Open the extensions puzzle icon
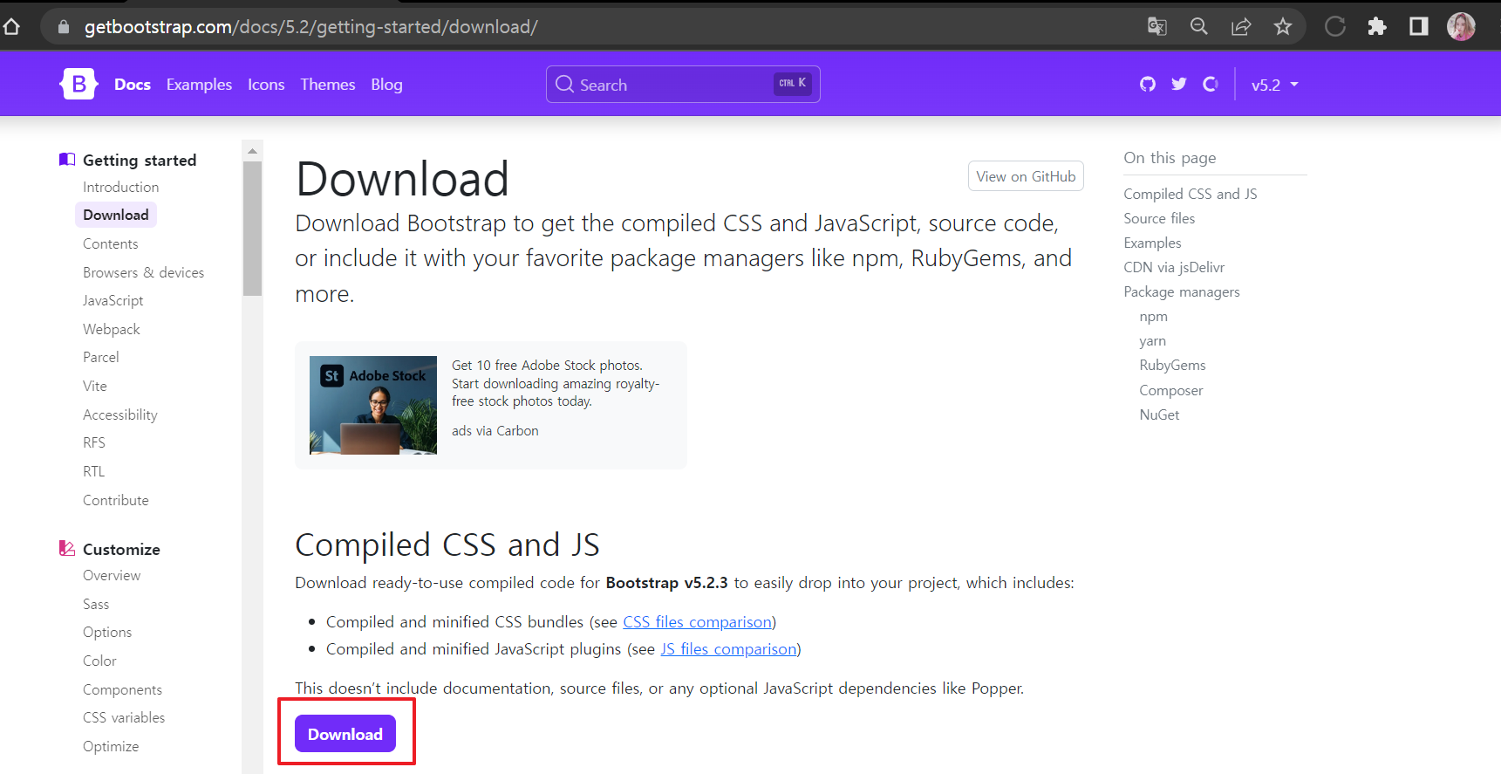Viewport: 1501px width, 774px height. pyautogui.click(x=1377, y=26)
